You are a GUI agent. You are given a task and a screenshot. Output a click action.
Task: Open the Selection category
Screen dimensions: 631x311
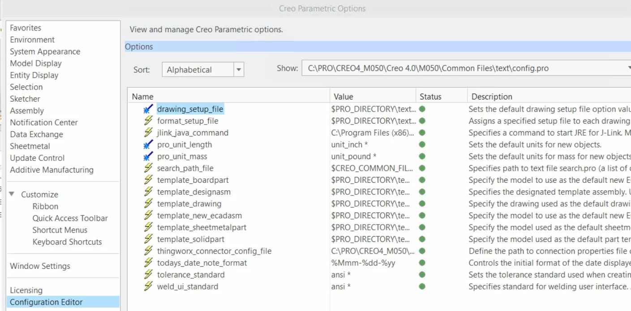point(26,87)
